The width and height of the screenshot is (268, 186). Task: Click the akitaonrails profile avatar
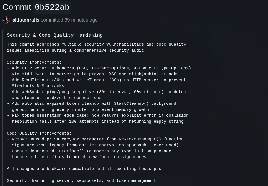coord(6,20)
